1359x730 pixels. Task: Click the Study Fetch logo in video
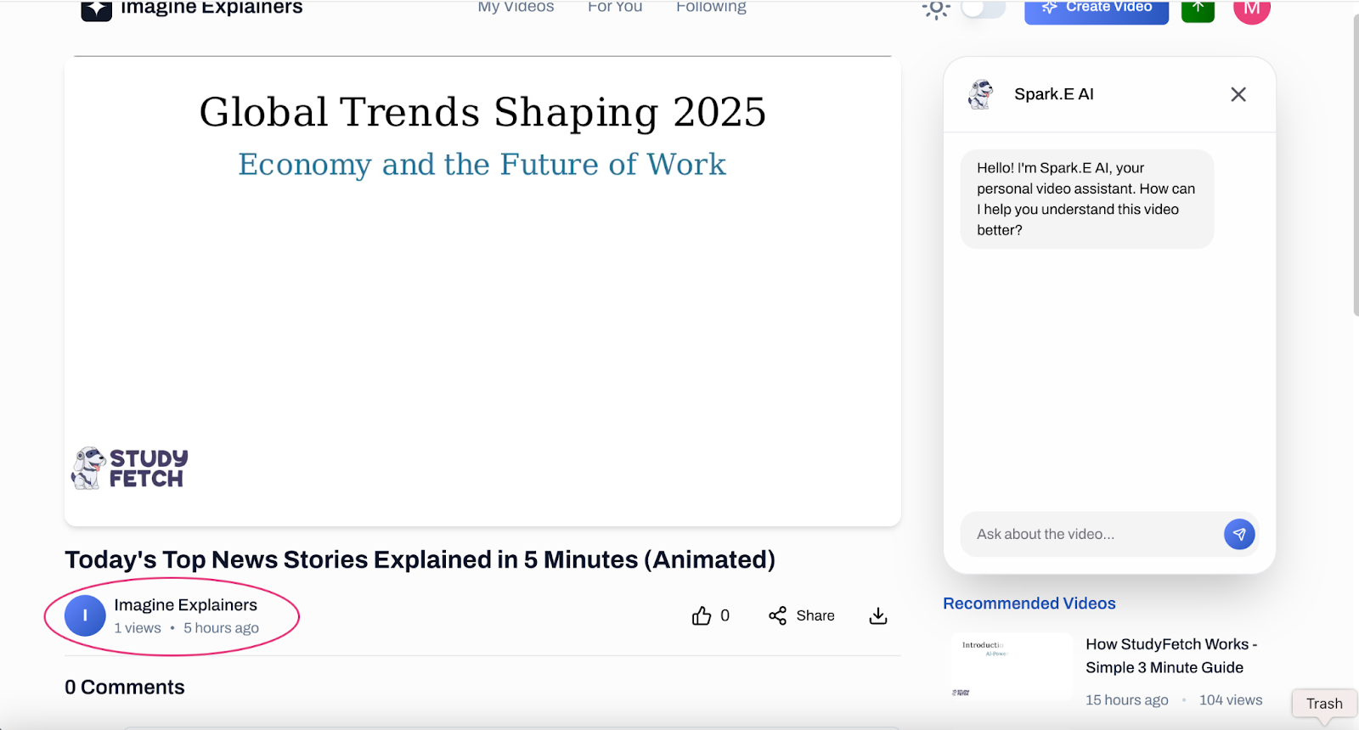[x=130, y=469]
